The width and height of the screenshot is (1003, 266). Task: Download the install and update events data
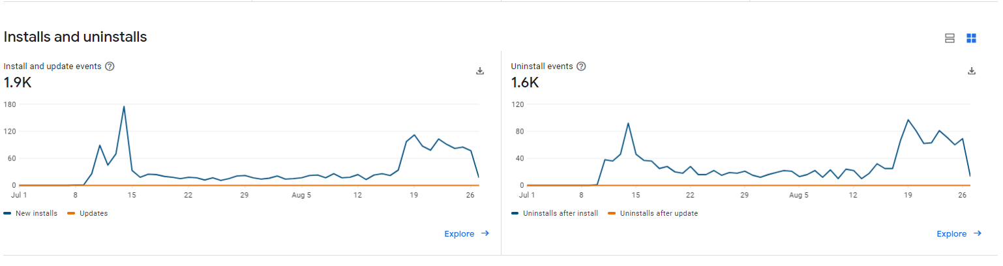tap(480, 71)
